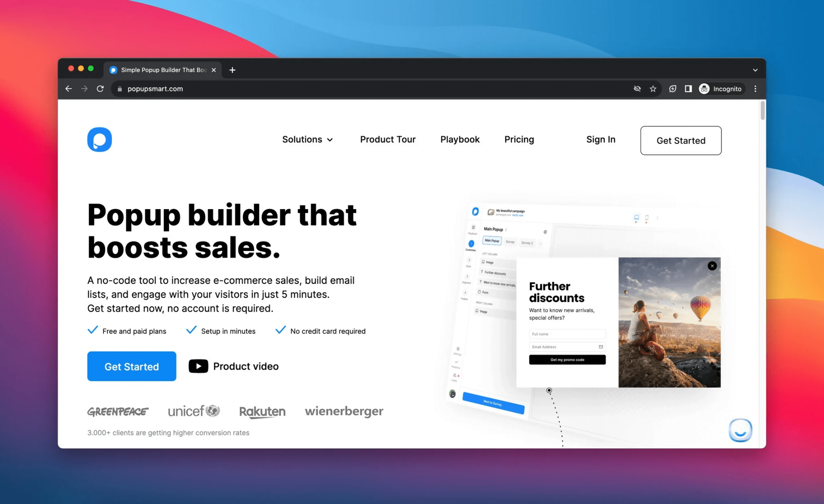Expand the Solutions navigation dropdown

pos(307,140)
